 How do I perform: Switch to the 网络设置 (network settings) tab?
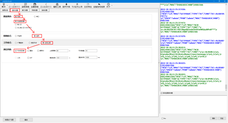click(x=35, y=10)
